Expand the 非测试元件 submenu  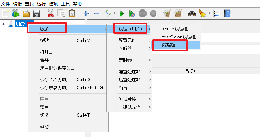click(129, 107)
